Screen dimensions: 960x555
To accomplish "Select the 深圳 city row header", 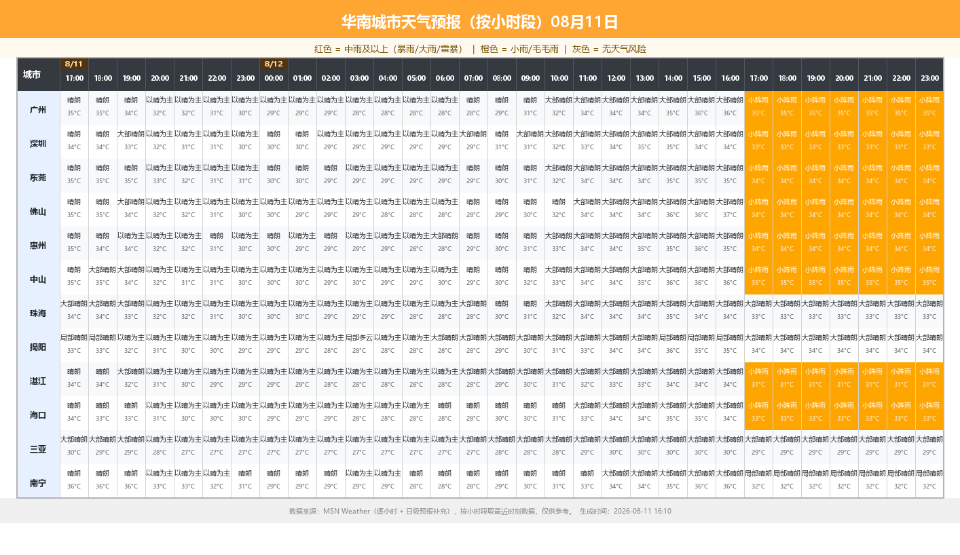I will point(39,142).
